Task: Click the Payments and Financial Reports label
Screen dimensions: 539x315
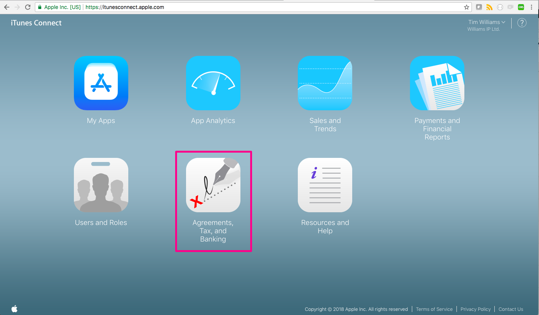Action: [437, 129]
